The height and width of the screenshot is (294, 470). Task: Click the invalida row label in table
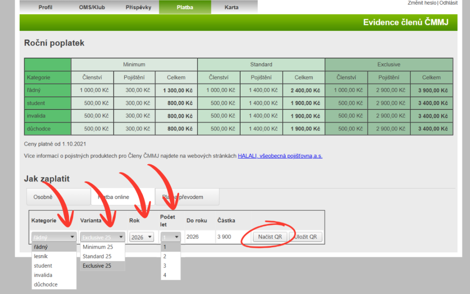click(x=48, y=116)
